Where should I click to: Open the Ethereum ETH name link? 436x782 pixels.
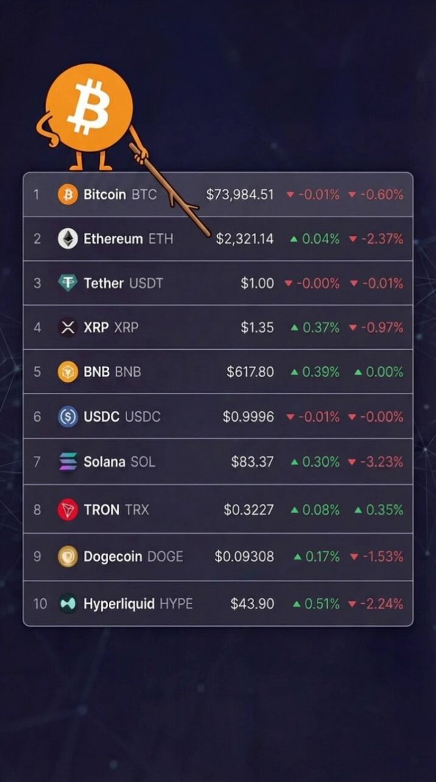click(x=128, y=239)
